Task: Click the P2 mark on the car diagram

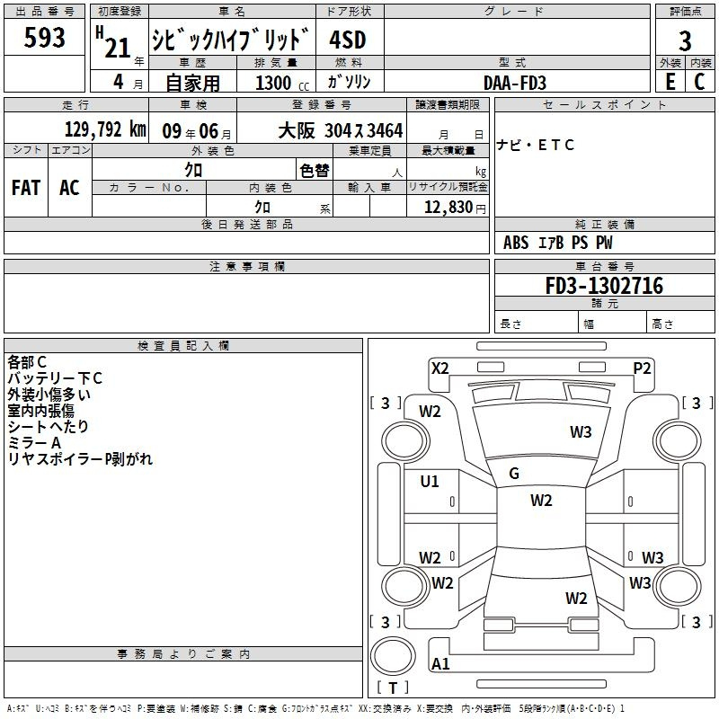Action: tap(642, 368)
